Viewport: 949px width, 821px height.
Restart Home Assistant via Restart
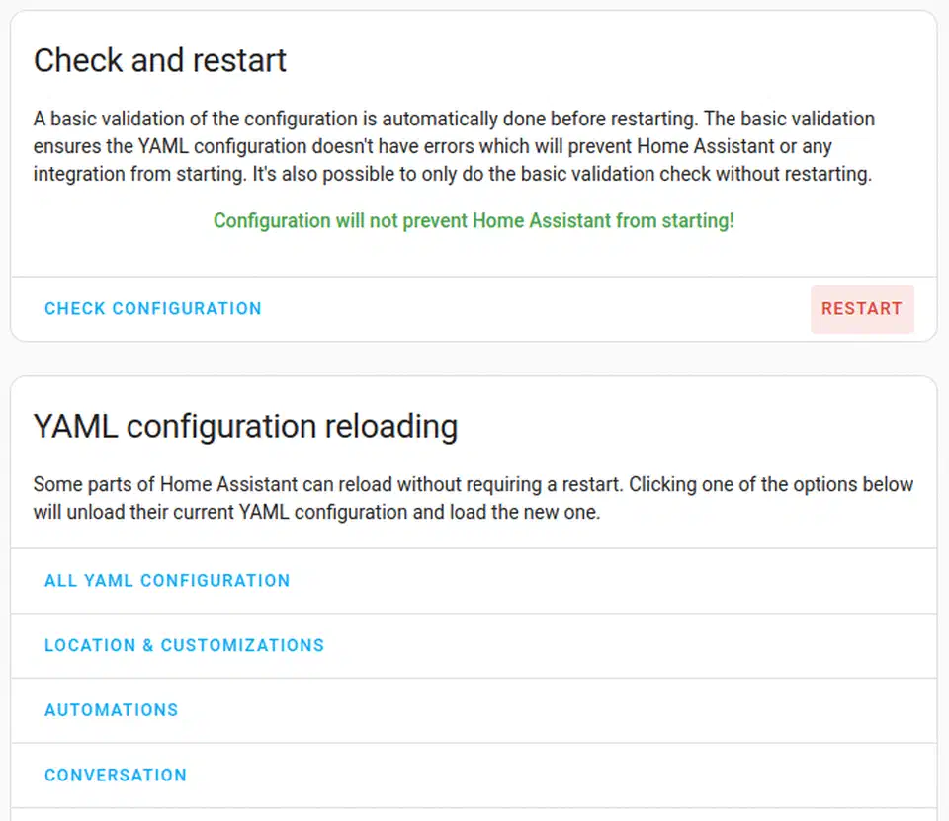click(x=861, y=308)
